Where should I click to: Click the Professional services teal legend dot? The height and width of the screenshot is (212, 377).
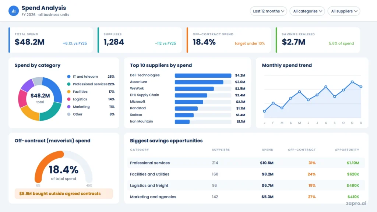tap(69, 84)
